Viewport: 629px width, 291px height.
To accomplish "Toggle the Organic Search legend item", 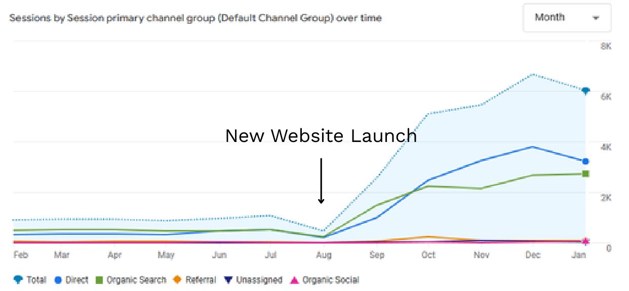I will tap(131, 280).
